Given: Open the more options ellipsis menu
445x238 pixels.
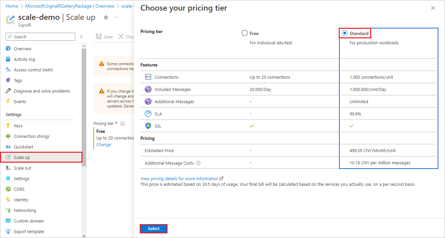Looking at the screenshot, I should pyautogui.click(x=116, y=17).
